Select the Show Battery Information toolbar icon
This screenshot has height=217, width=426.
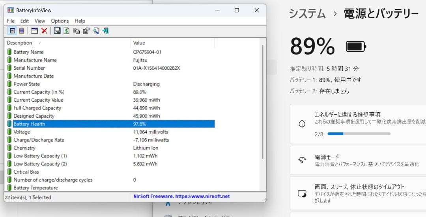13,31
